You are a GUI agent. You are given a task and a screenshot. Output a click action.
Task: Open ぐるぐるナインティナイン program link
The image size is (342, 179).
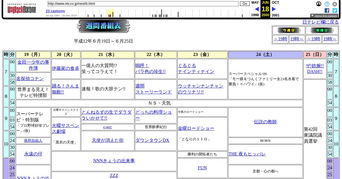(x=196, y=68)
